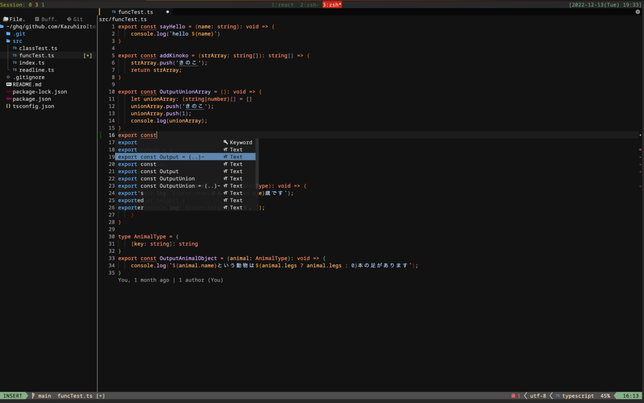The height and width of the screenshot is (403, 644).
Task: Click the 'main' branch name in statusline
Action: pos(45,396)
